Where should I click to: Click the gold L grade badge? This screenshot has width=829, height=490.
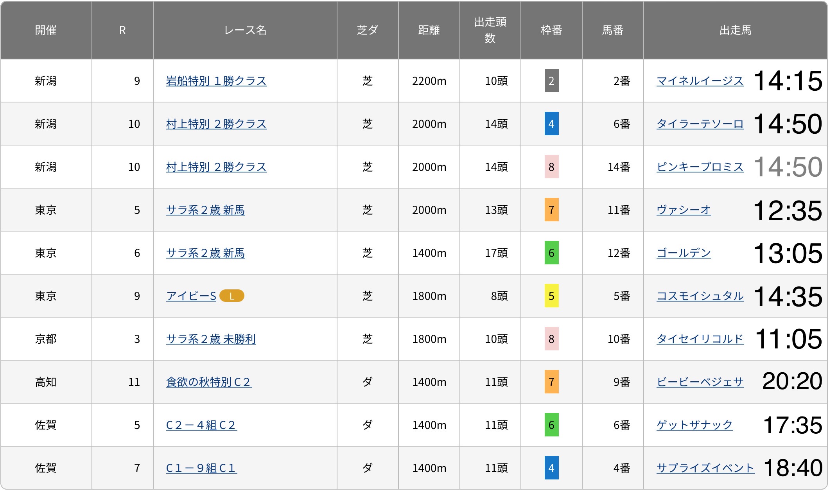(232, 296)
